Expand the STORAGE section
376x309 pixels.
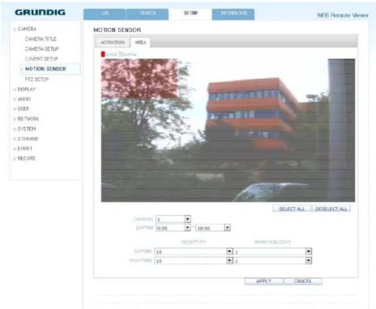pos(15,139)
